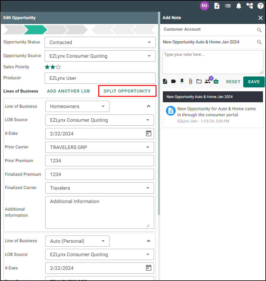This screenshot has height=281, width=266.
Task: Set sales priority to three stars
Action: tap(58, 67)
